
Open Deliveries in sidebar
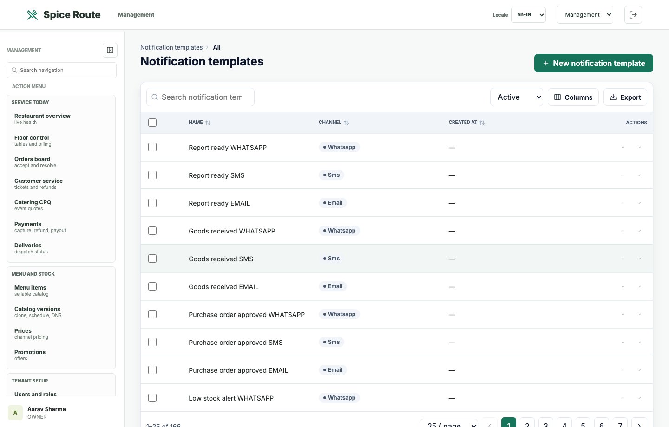coord(61,248)
